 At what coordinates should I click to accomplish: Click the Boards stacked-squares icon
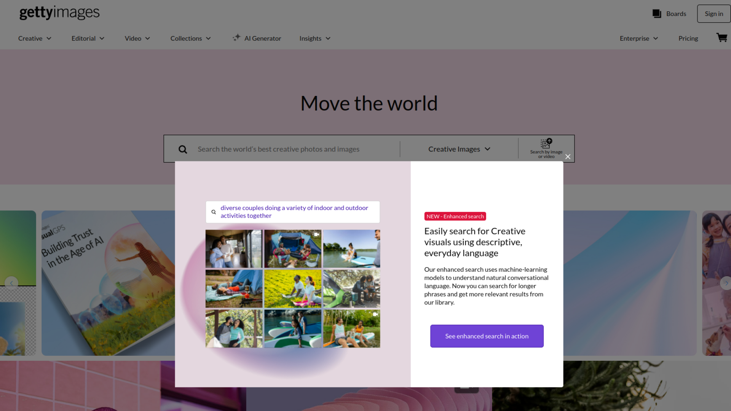click(657, 14)
